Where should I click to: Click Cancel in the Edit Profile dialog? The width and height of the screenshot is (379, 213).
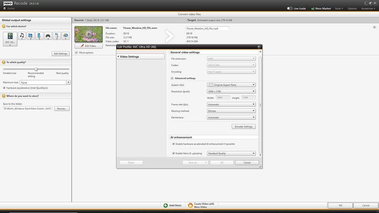coord(247,163)
